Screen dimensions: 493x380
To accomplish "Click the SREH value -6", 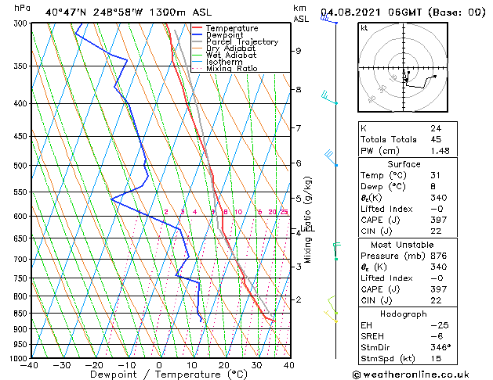I will 437,336.
